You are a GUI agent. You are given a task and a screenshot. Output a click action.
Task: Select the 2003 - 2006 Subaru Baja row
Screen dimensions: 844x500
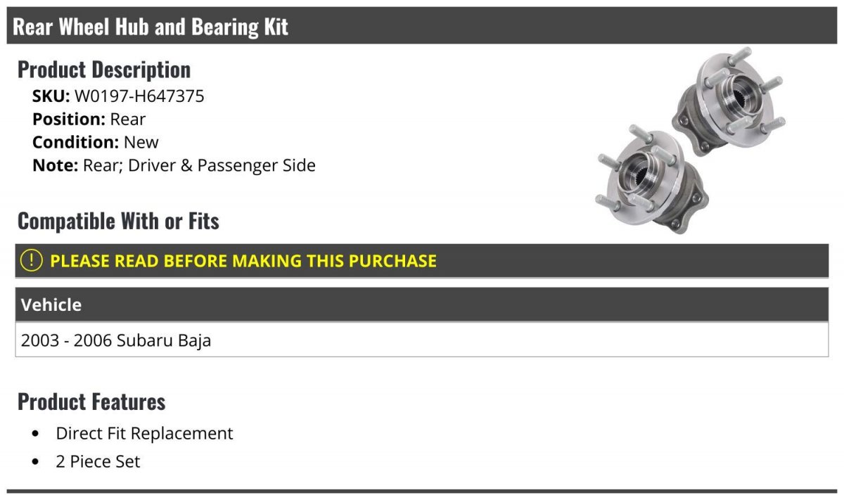422,340
